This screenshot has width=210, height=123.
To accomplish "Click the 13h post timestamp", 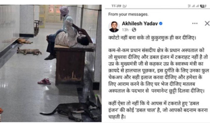I will 125,30.
